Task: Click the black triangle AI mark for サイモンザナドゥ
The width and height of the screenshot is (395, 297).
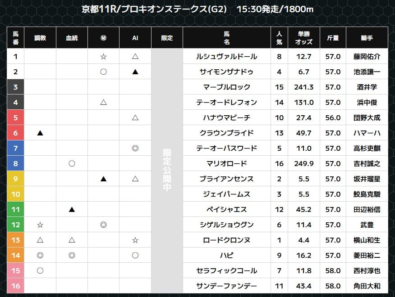Action: point(135,72)
